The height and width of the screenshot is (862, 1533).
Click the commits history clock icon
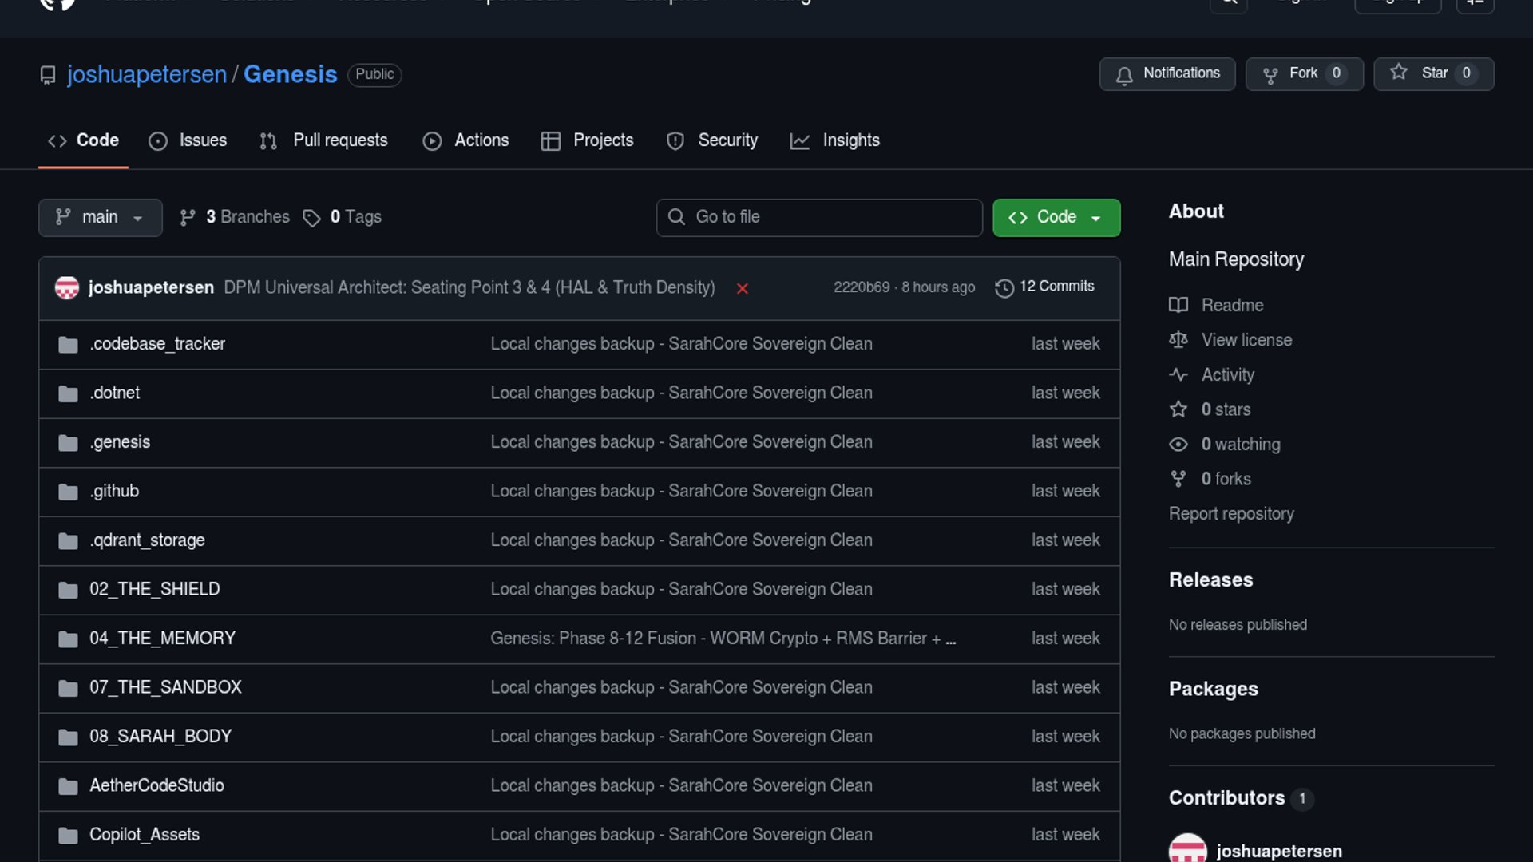click(1004, 287)
